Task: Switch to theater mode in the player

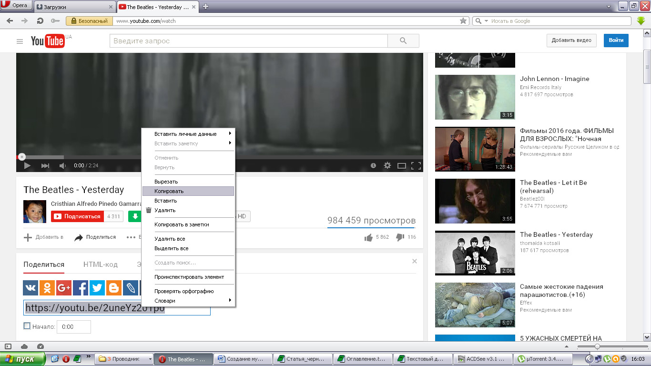Action: (402, 166)
